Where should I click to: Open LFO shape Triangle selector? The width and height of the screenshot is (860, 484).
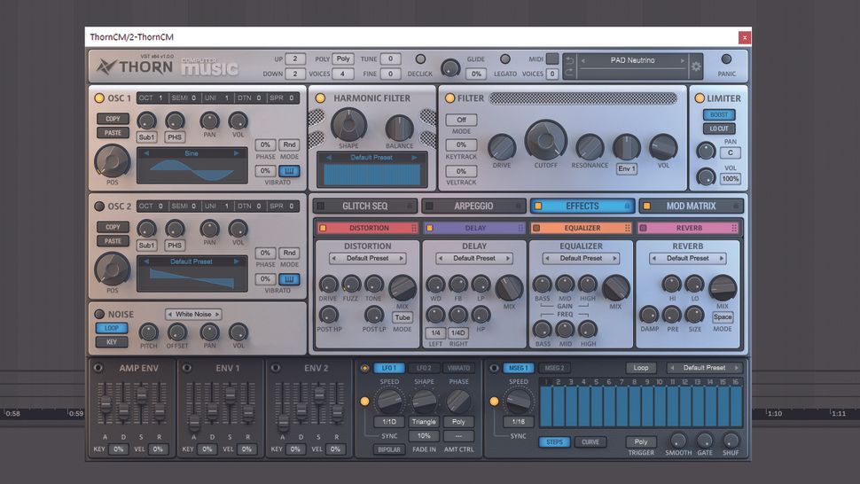pyautogui.click(x=424, y=422)
